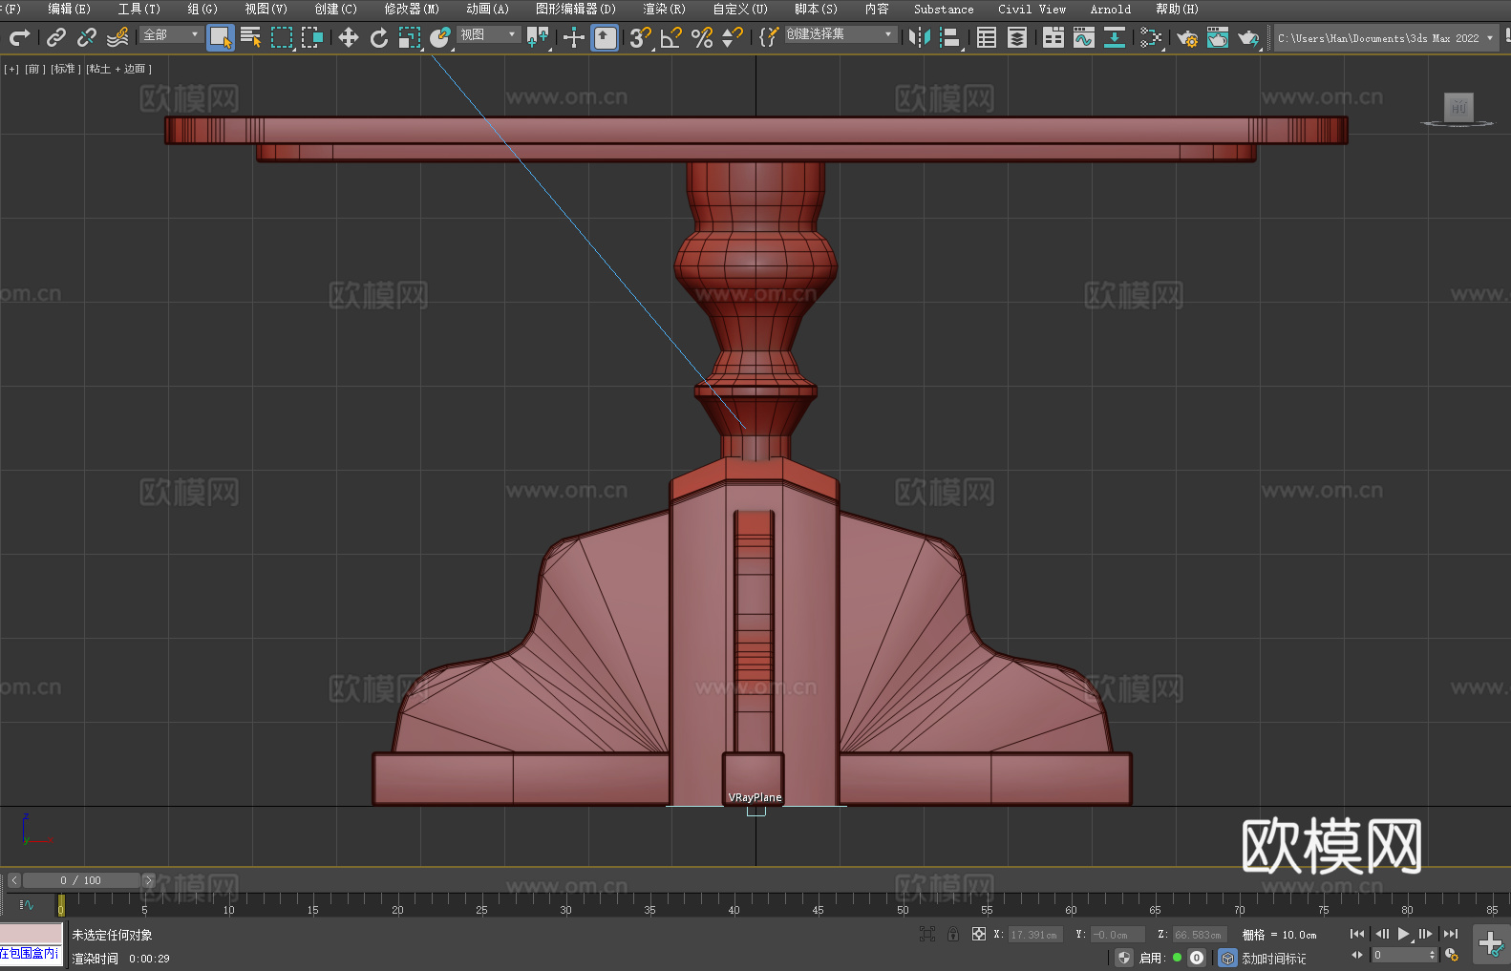Click the Unlink Selection icon
Image resolution: width=1511 pixels, height=971 pixels.
(87, 37)
